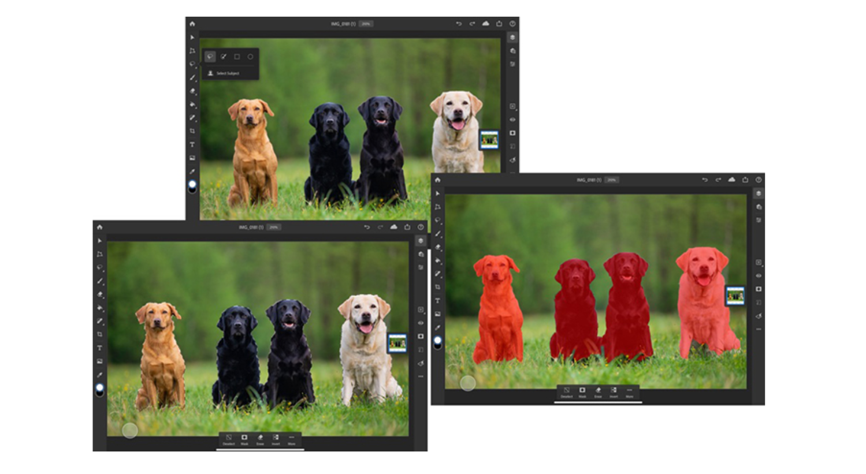Click Mask in the red-overlay window's selection bar
The width and height of the screenshot is (866, 474).
coord(582,392)
